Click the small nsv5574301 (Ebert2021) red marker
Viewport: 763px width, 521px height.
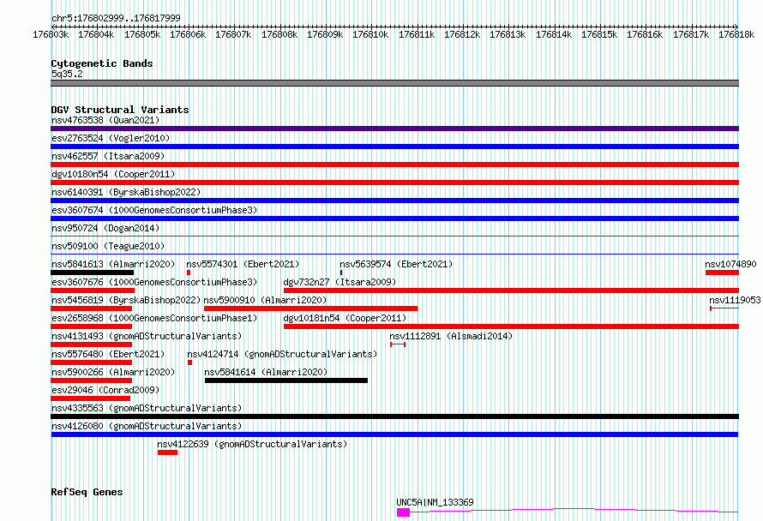coord(189,272)
